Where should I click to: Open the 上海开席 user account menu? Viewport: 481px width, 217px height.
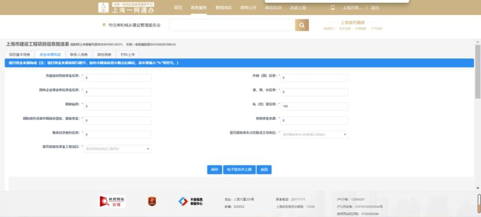tap(352, 8)
